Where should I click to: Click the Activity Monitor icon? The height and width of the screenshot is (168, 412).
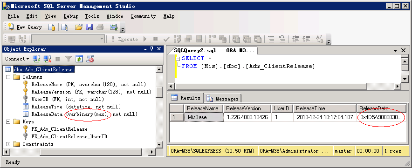click(114, 27)
